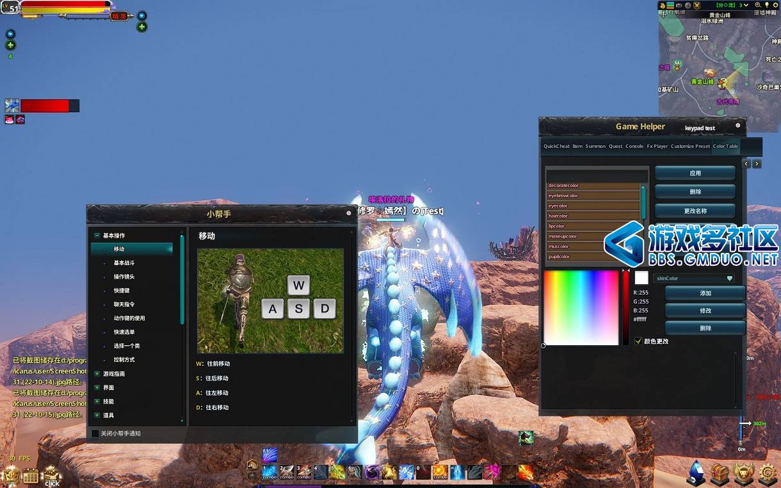Click the color list scrollbar
Viewport: 781px width, 488px height.
(643, 202)
